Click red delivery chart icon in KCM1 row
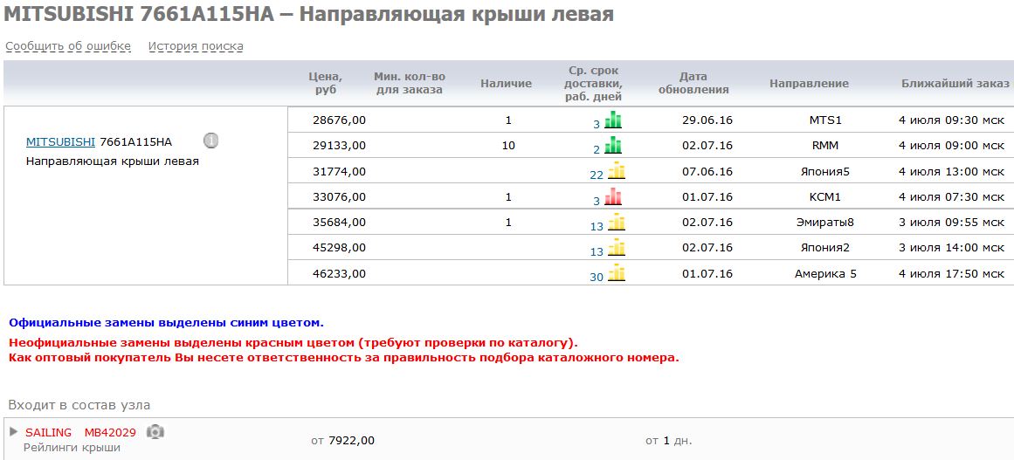1014x460 pixels. pyautogui.click(x=613, y=197)
